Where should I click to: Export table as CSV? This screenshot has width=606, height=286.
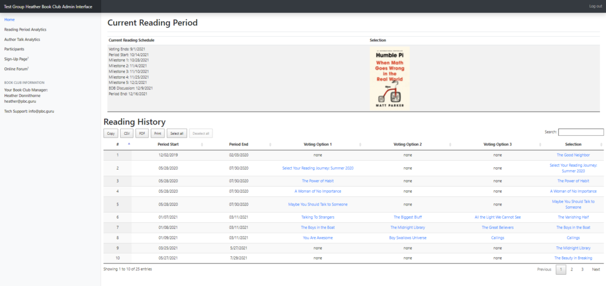click(x=127, y=134)
